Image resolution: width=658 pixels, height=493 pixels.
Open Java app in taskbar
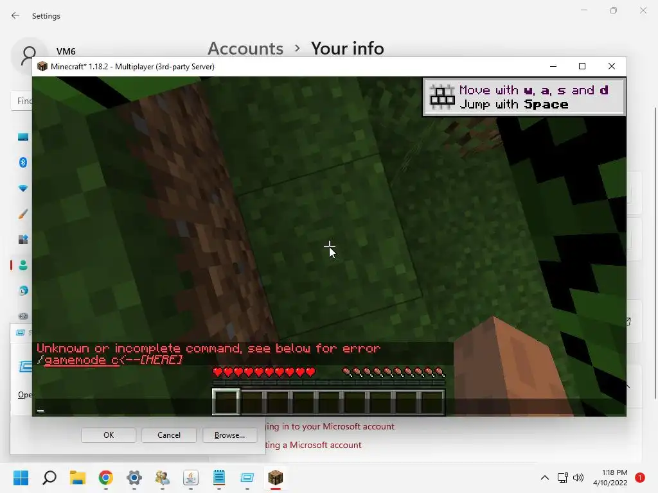(190, 478)
